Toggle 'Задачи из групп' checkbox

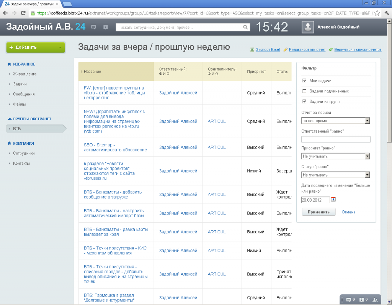coord(304,101)
